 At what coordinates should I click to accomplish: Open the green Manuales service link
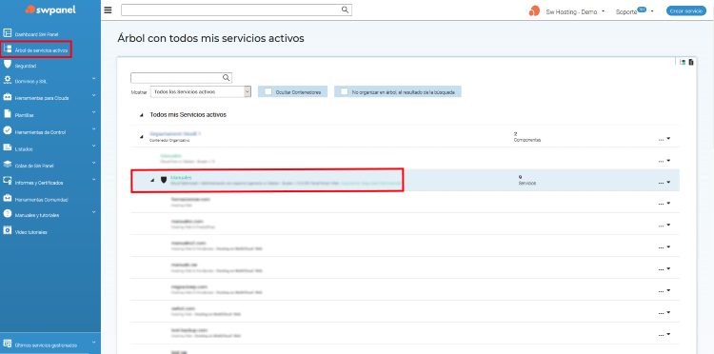(181, 177)
